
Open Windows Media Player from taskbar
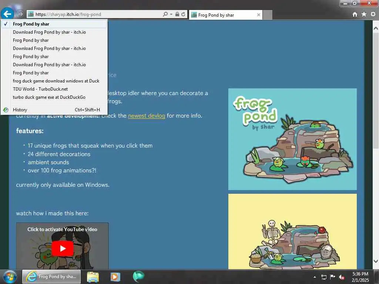click(115, 277)
